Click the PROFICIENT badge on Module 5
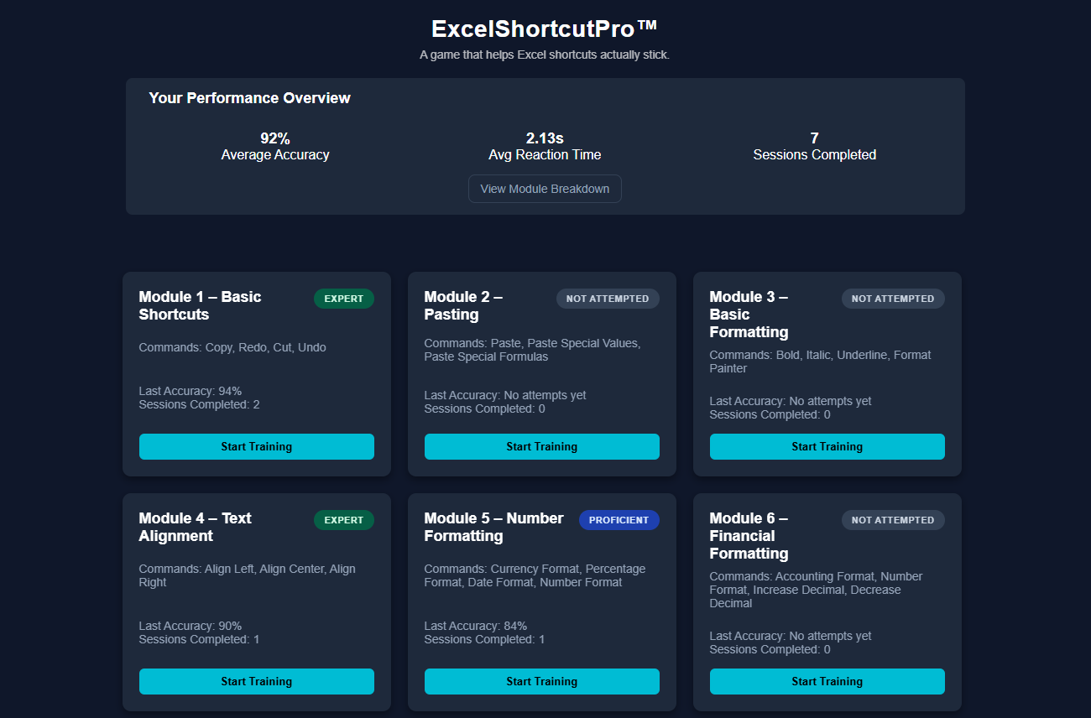 pyautogui.click(x=619, y=519)
